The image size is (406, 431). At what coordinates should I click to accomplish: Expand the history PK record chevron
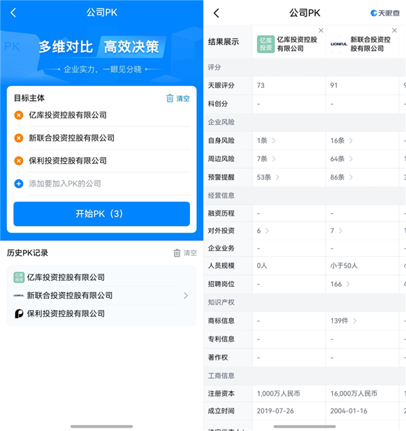pyautogui.click(x=186, y=296)
